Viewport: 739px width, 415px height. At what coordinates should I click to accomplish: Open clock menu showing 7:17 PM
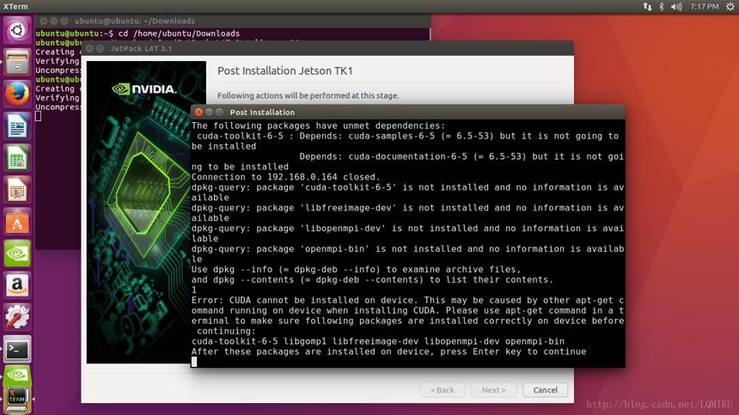(x=704, y=7)
